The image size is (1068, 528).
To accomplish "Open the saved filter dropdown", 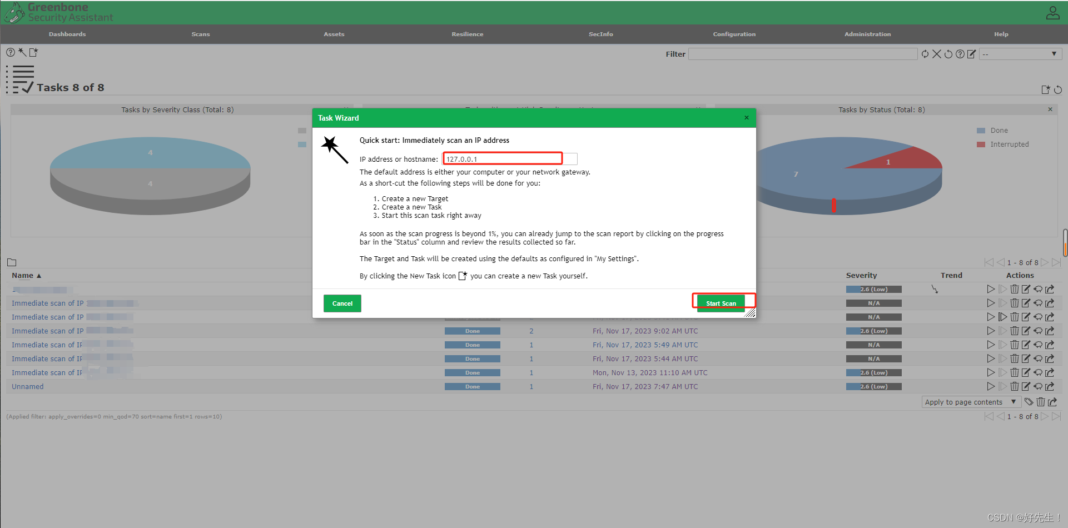I will tap(1020, 54).
